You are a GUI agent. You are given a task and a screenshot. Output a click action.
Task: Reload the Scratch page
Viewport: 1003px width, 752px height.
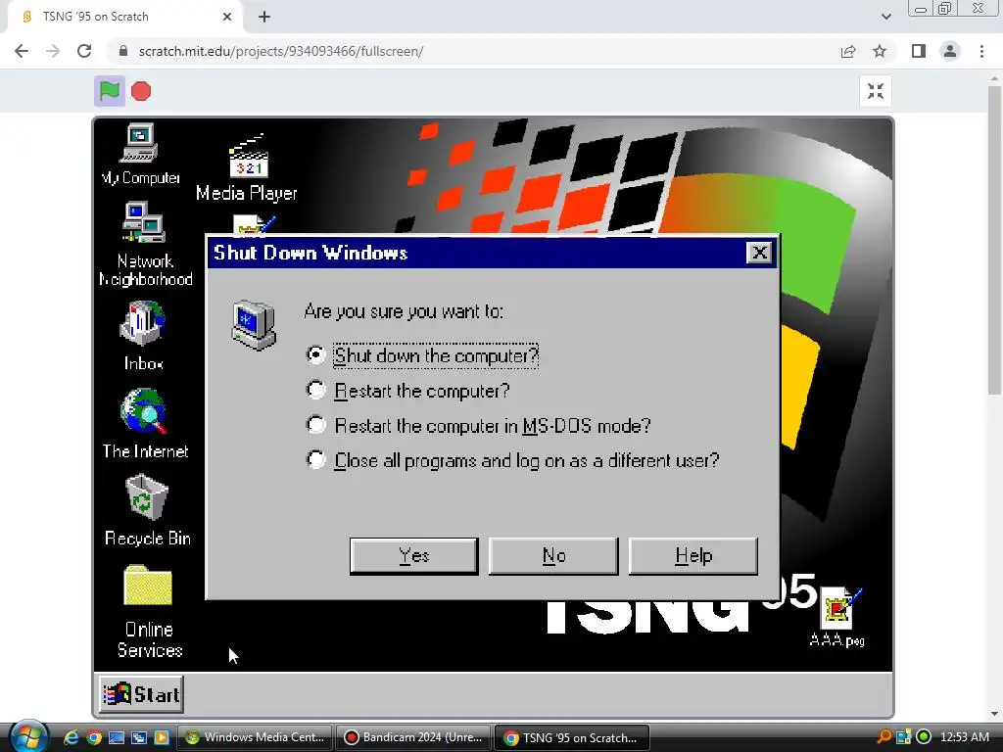(84, 51)
